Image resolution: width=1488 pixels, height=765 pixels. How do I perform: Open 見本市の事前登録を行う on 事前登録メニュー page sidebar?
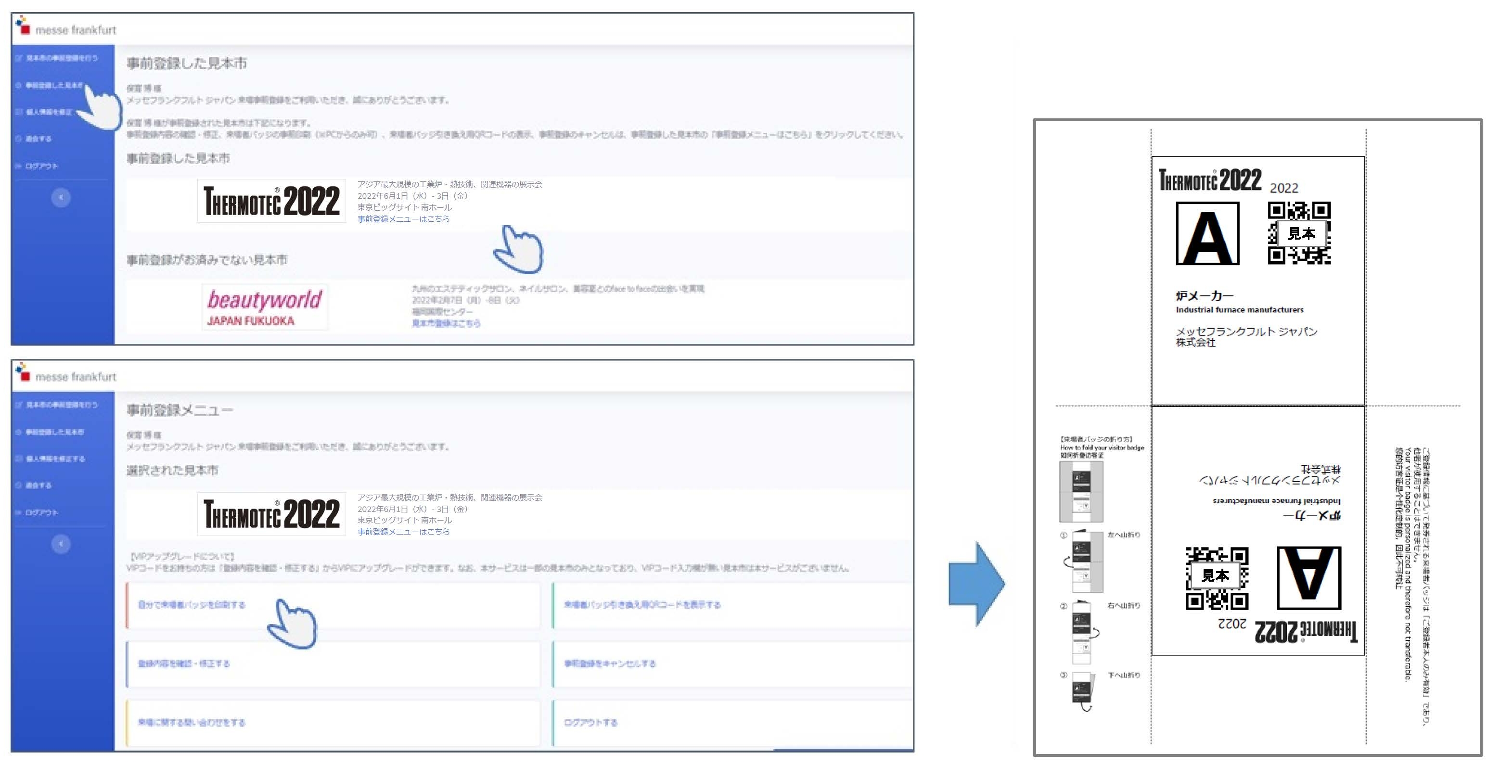point(57,405)
